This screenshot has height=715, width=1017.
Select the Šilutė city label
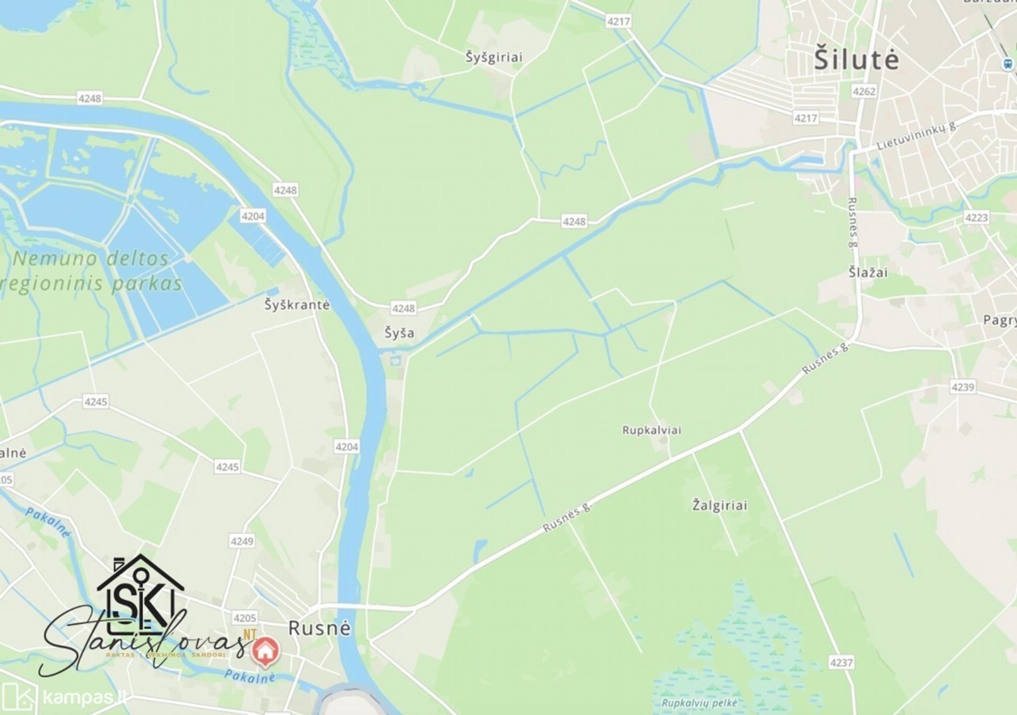(x=856, y=58)
